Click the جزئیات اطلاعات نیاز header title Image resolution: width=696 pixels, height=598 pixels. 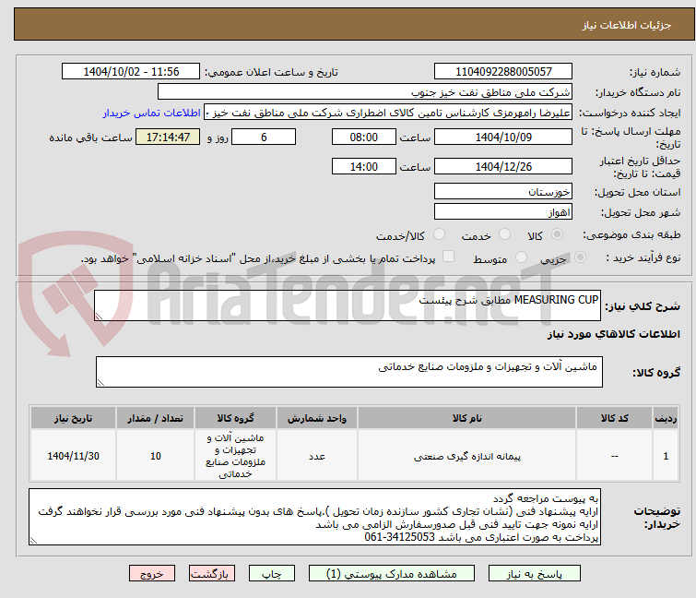pos(626,25)
